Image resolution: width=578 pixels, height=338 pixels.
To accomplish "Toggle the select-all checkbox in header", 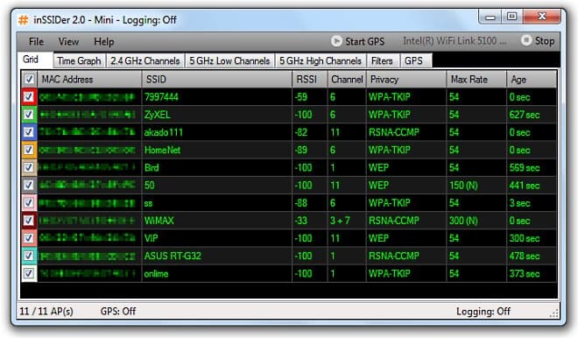I will (29, 79).
